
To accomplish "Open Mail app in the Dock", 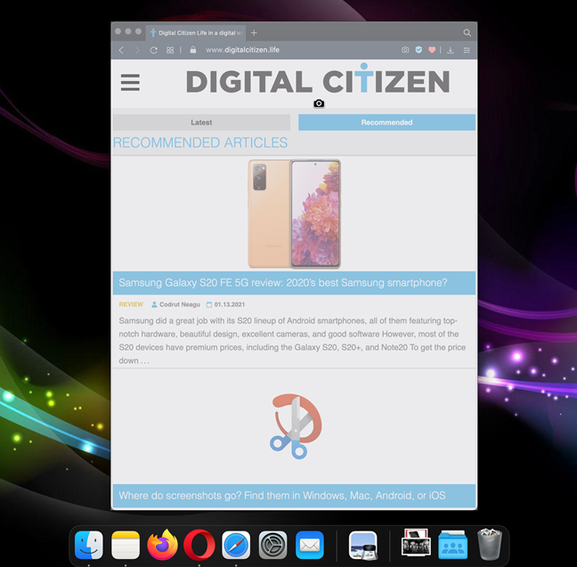I will (310, 545).
